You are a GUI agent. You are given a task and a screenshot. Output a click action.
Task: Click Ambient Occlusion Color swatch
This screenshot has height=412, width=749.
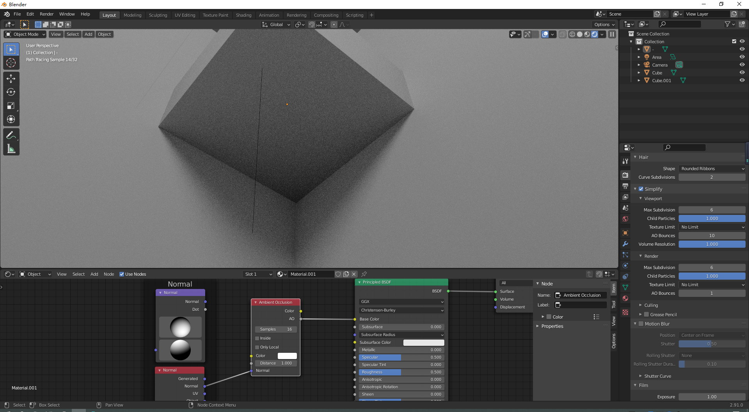287,356
